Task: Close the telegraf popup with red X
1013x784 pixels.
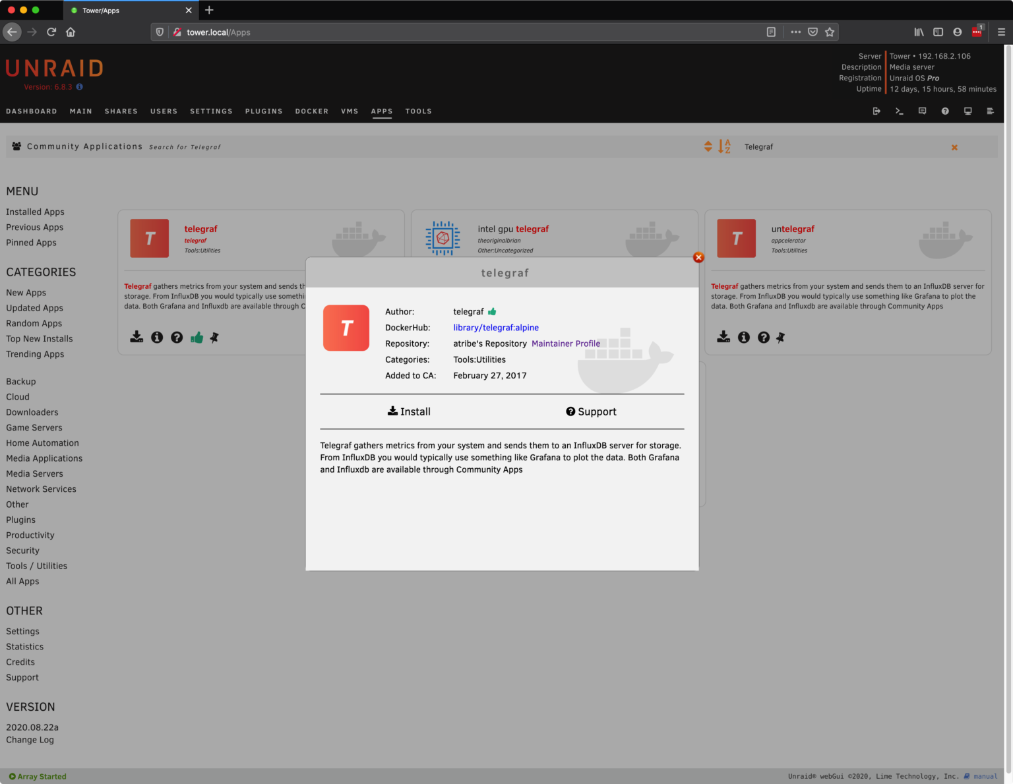Action: click(698, 257)
